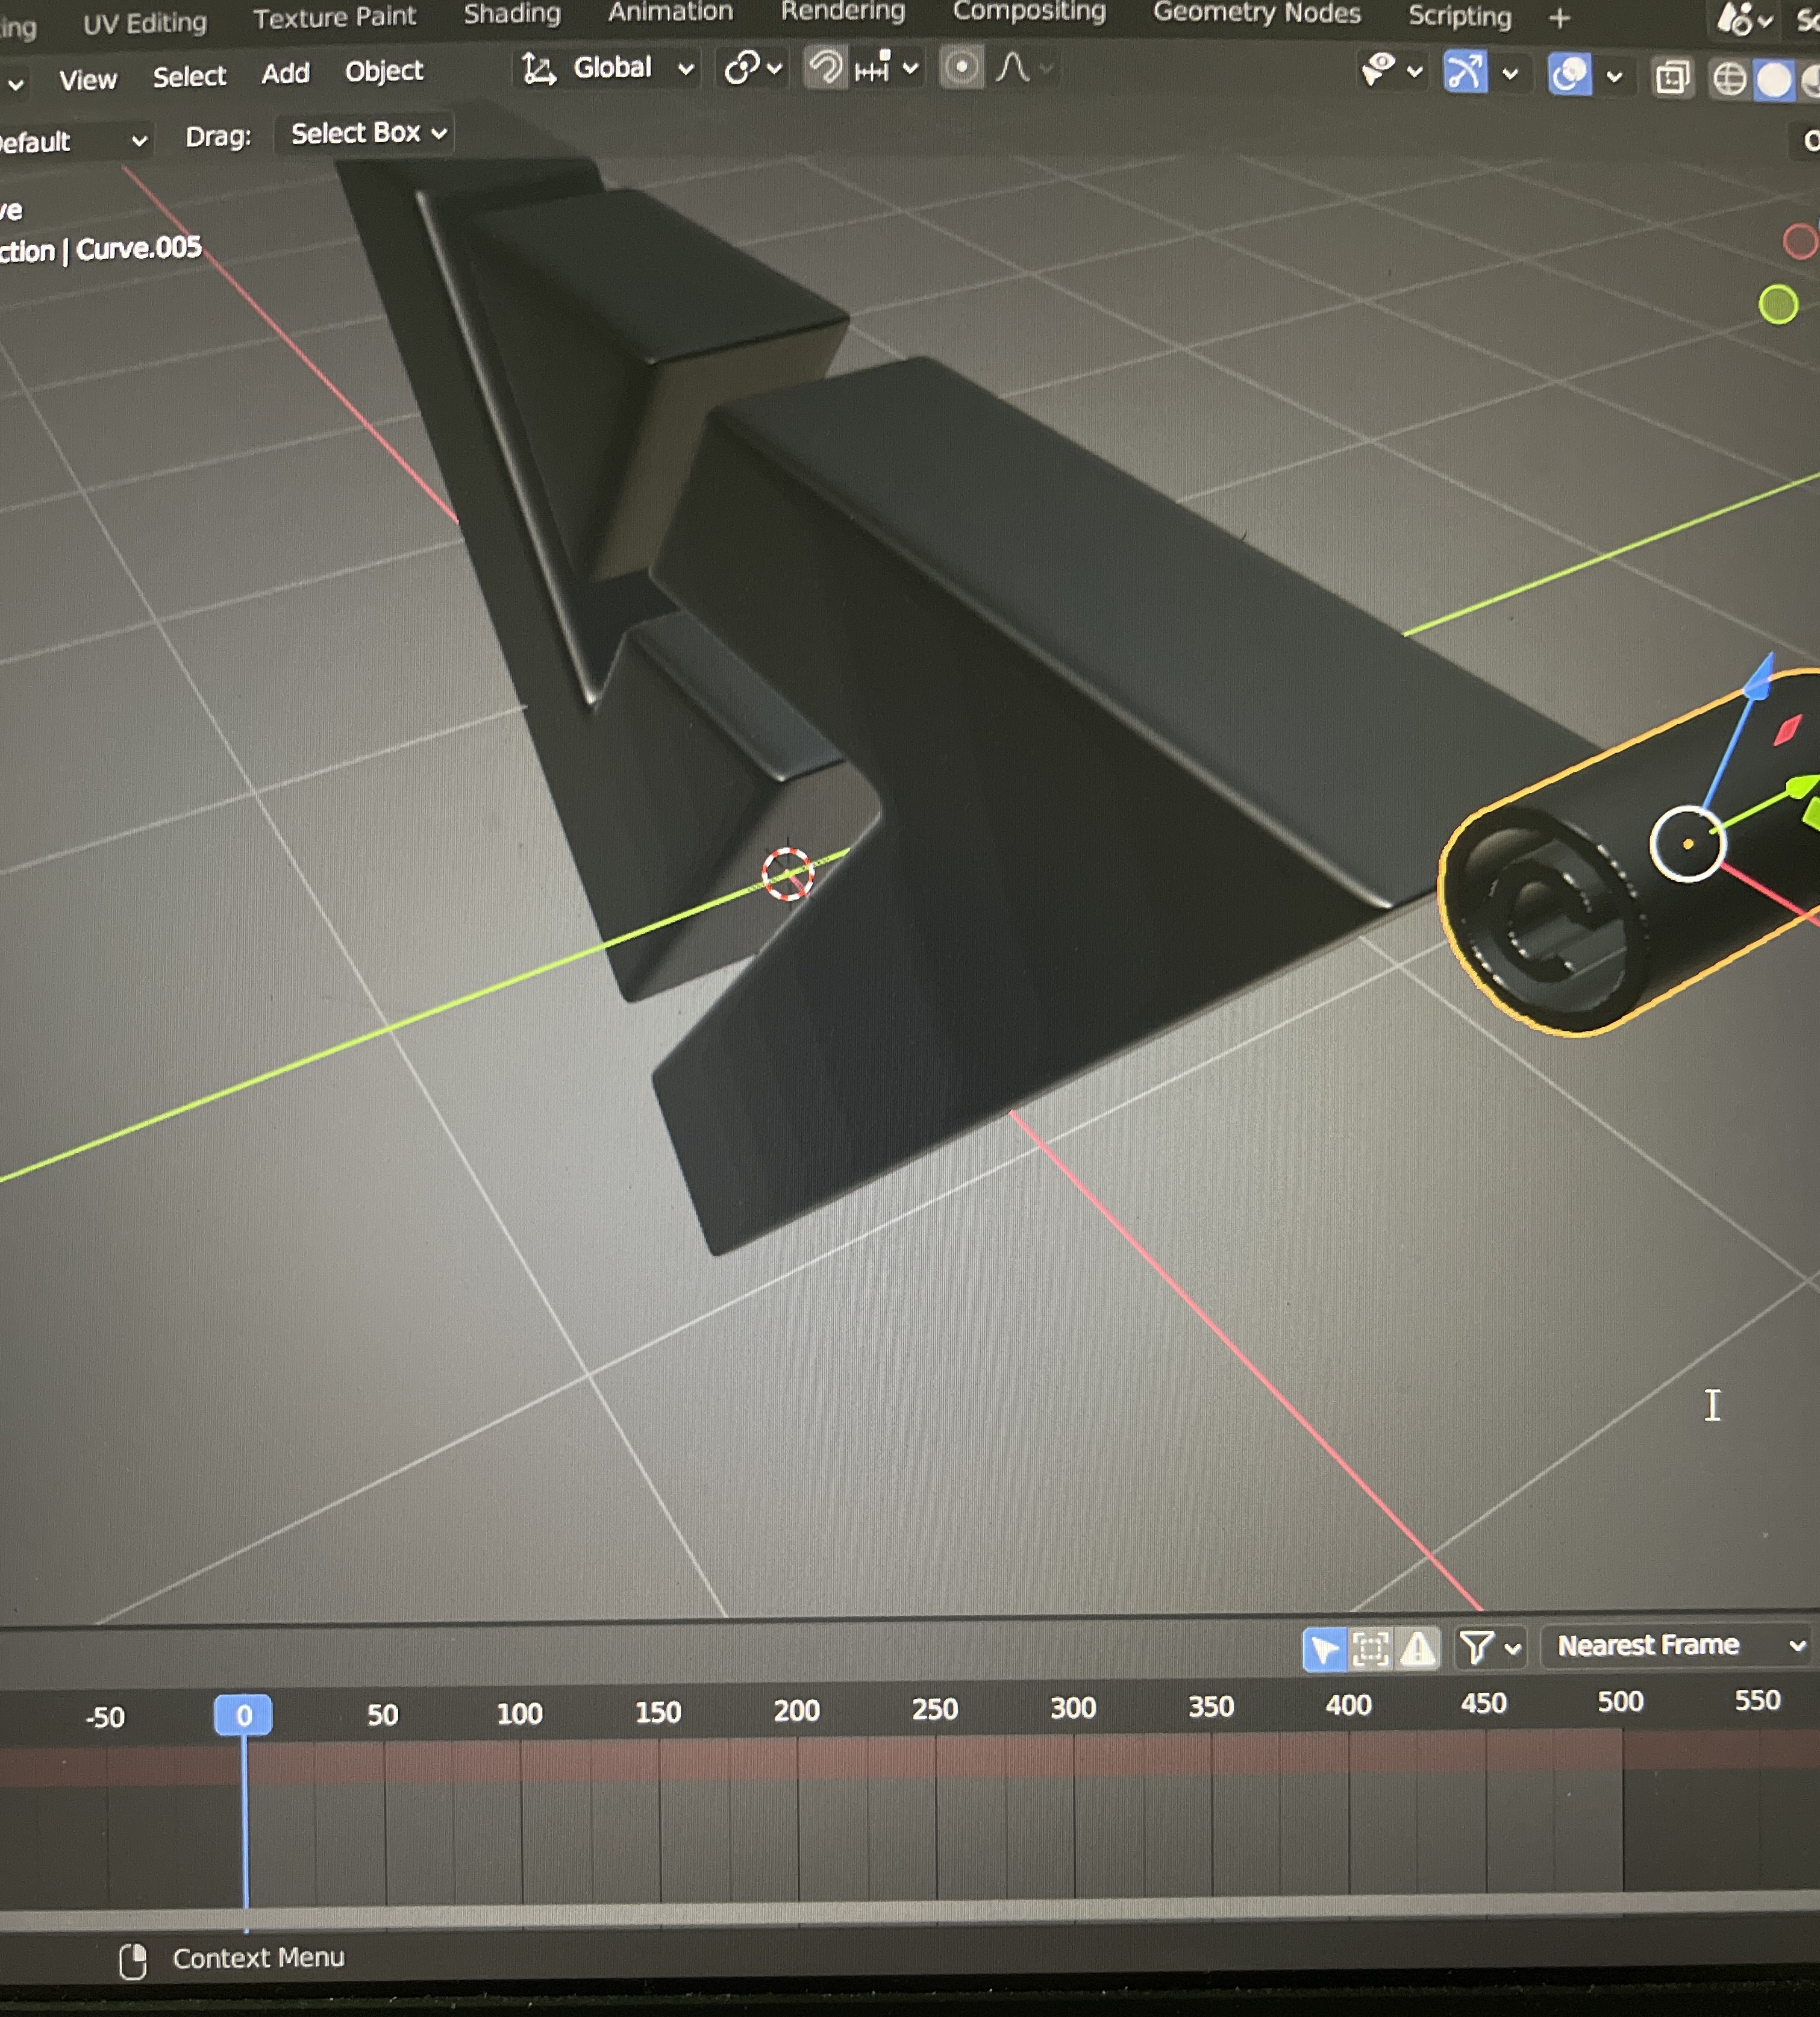Select solid viewport shading sphere
1820x2017 pixels.
[1774, 80]
